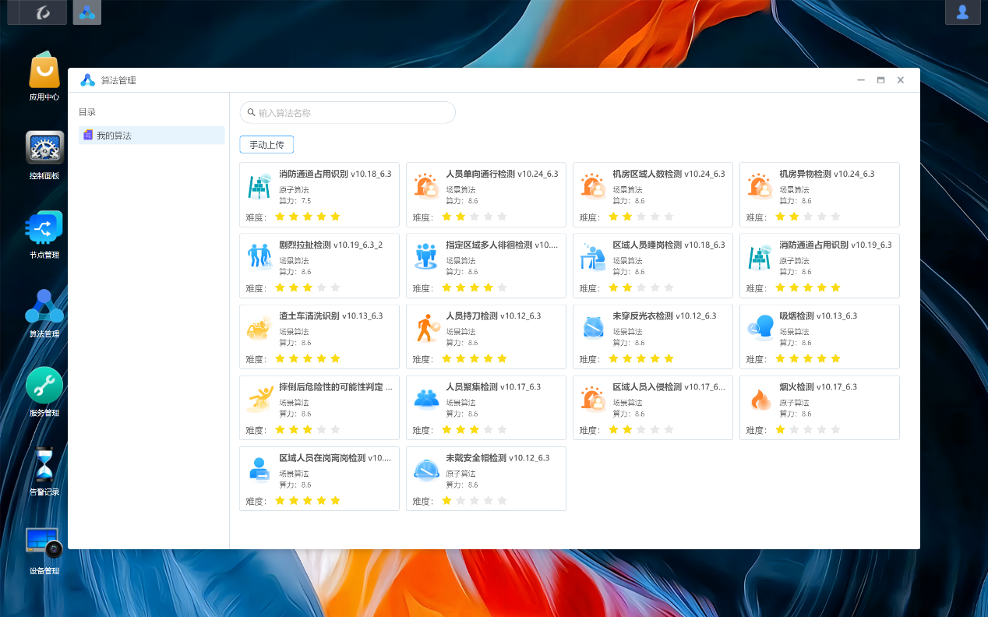Click the 吸烟检测 algorithm icon

(x=760, y=328)
